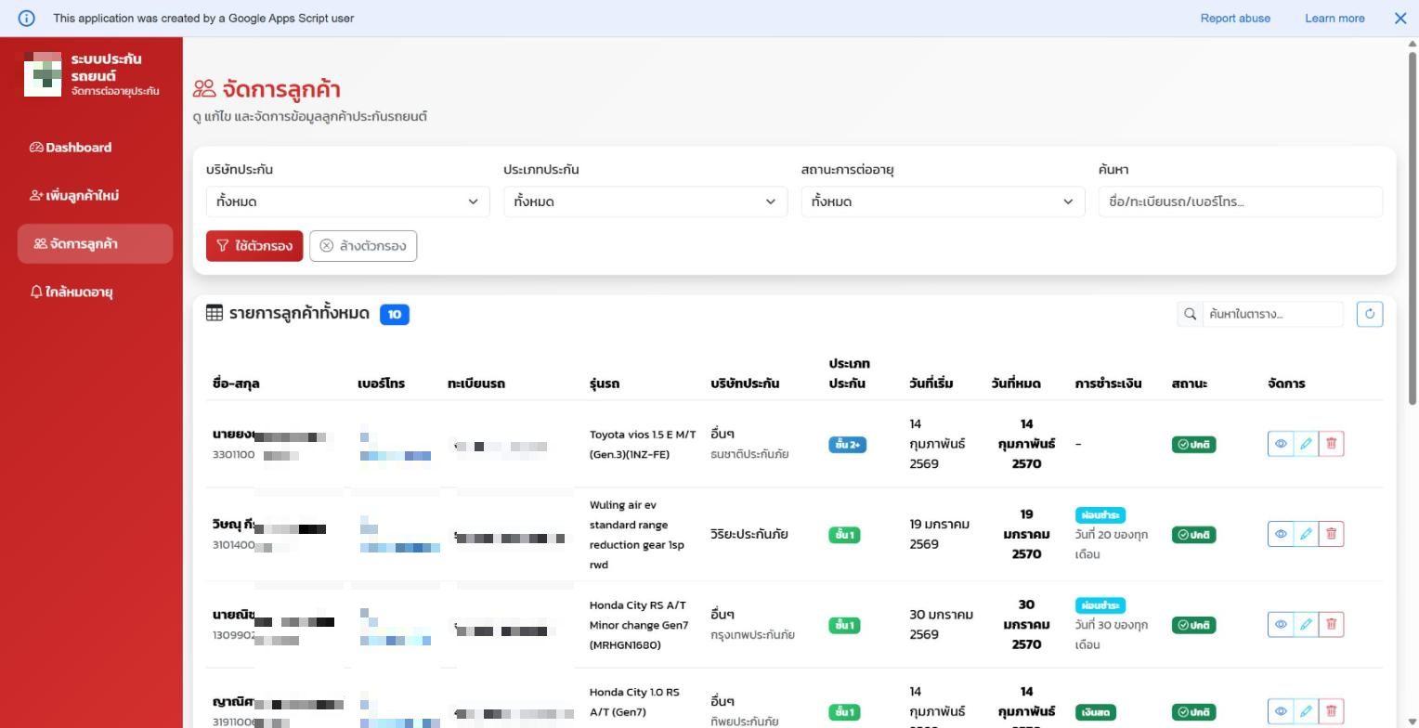Screen dimensions: 1419x728
Task: Open the สถานะการต่ออายุ dropdown
Action: coord(943,201)
